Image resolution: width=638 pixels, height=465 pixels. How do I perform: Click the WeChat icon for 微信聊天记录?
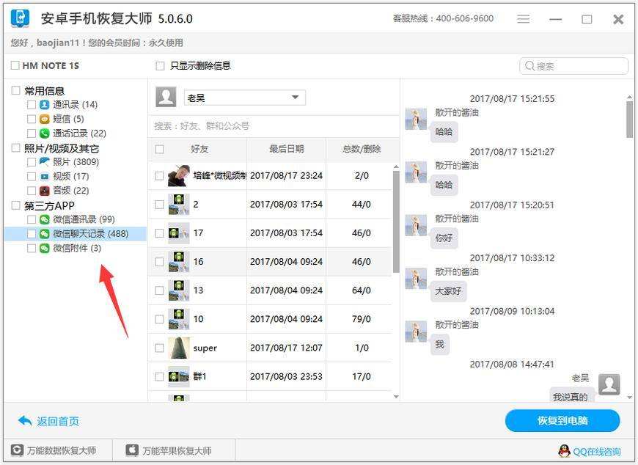point(44,233)
